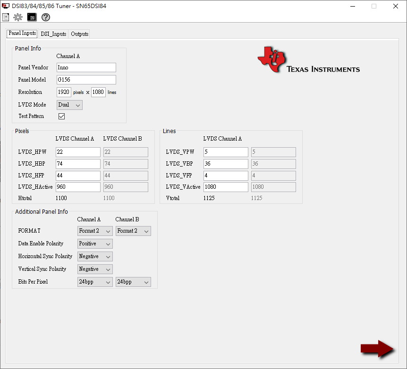
Task: Click the Test Pattern label
Action: click(31, 116)
